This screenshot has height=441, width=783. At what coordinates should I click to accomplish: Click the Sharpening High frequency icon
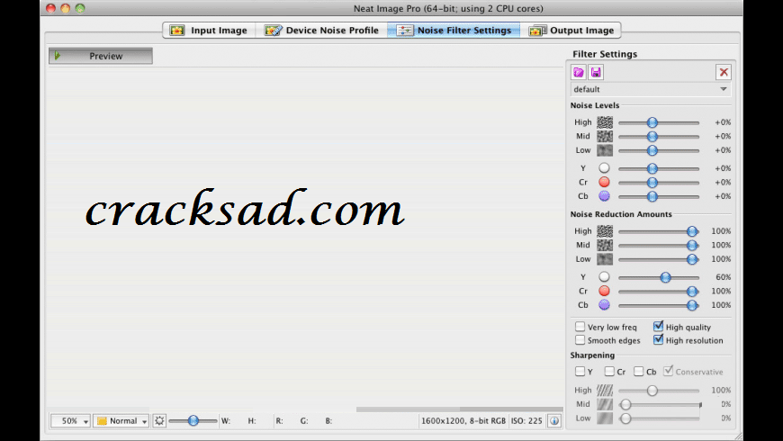[605, 390]
